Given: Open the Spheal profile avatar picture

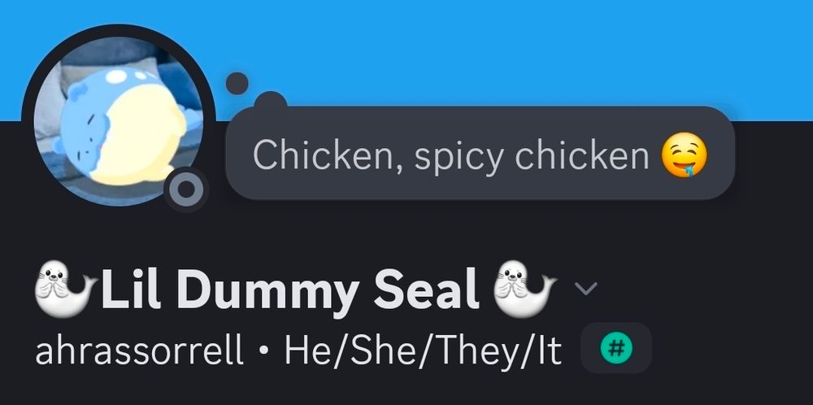Looking at the screenshot, I should (x=118, y=121).
